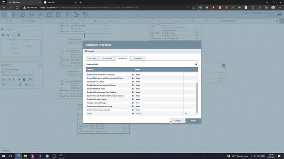The image size is (284, 159).
Task: Edit value of Enable DOTALL Mode
Action: (x=159, y=82)
